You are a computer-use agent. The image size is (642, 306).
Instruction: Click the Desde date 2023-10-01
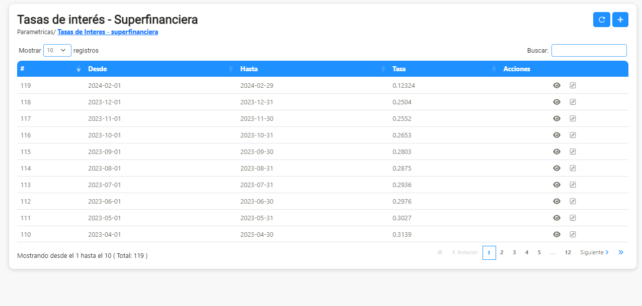point(105,135)
